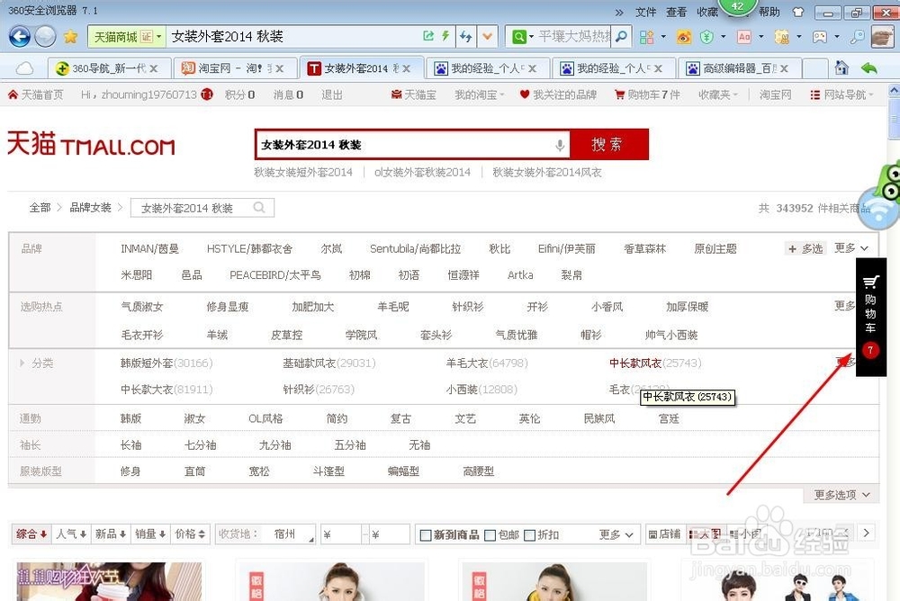Open the 天猫宝 link

[413, 94]
